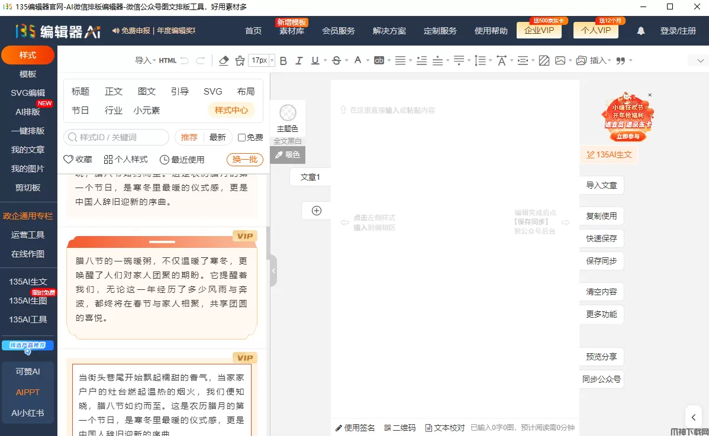Image resolution: width=709 pixels, height=436 pixels.
Task: Click the 换一批 refresh button
Action: tap(244, 160)
